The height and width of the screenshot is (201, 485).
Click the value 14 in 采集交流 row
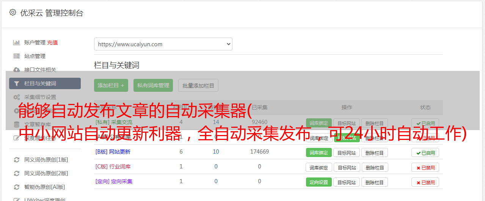pyautogui.click(x=216, y=122)
